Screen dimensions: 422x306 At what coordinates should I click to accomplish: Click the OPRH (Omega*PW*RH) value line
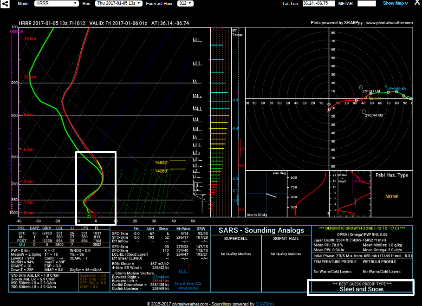(x=362, y=234)
